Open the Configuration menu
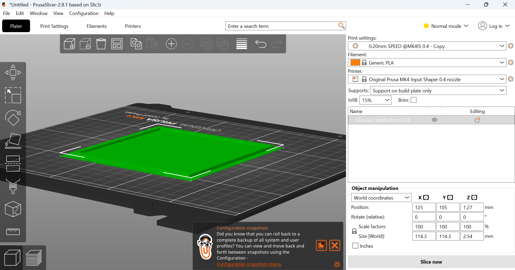 [x=84, y=13]
